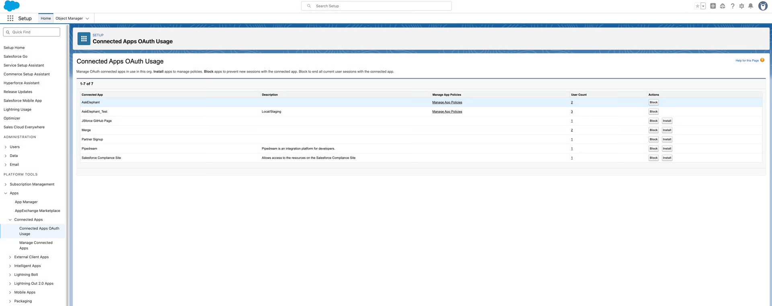Expand Lightning Out 2.0 Apps
Viewport: 772px width, 306px height.
click(x=10, y=284)
